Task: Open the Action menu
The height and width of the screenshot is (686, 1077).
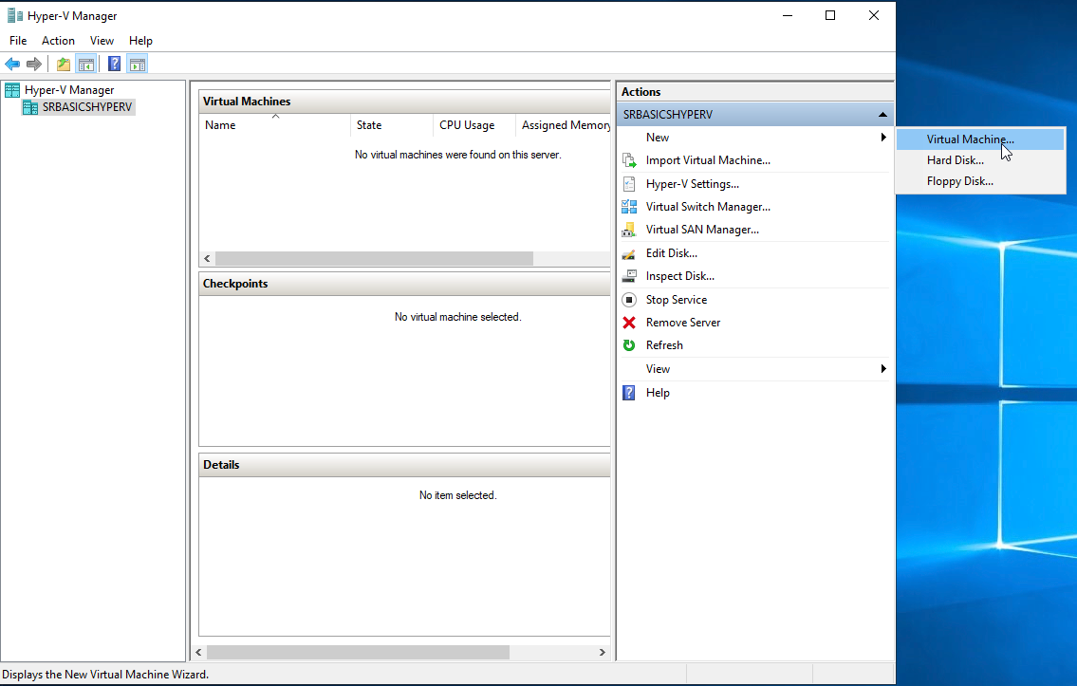Action: click(x=59, y=41)
